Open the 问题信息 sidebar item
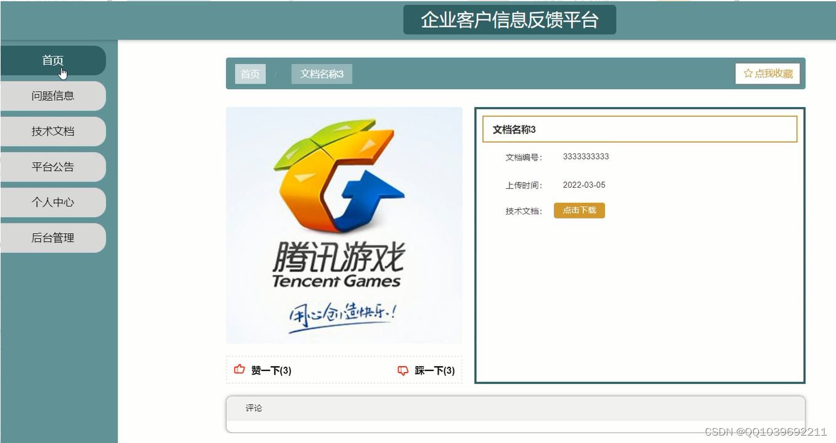The image size is (836, 443). (53, 96)
